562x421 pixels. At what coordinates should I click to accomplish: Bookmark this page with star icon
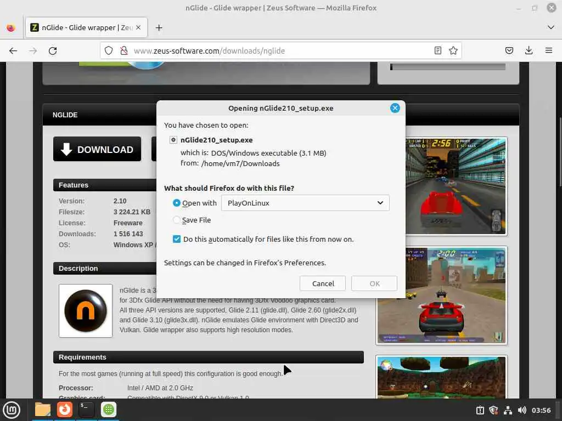coord(453,51)
